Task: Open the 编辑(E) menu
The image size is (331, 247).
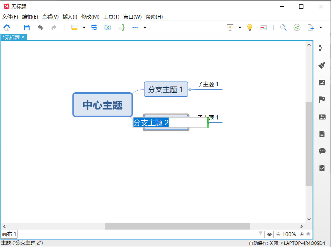Action: [x=30, y=17]
